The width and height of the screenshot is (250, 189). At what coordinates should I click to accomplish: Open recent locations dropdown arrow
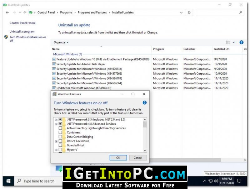(20, 12)
